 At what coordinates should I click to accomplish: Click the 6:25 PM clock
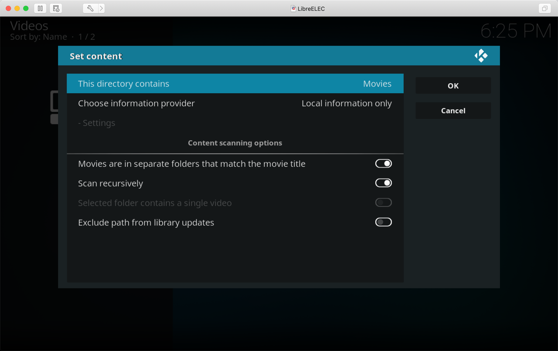[516, 31]
